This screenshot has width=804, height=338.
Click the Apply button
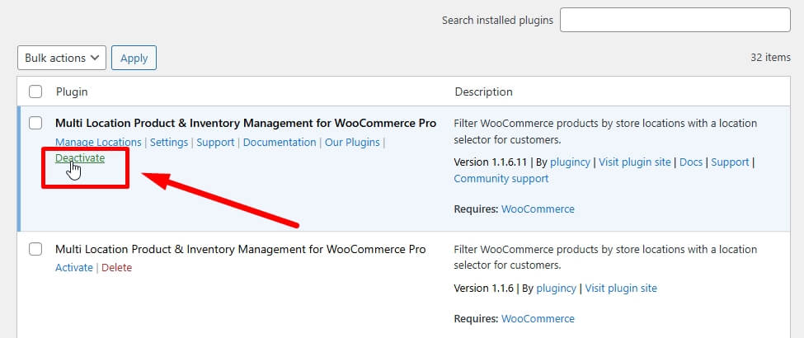click(134, 58)
